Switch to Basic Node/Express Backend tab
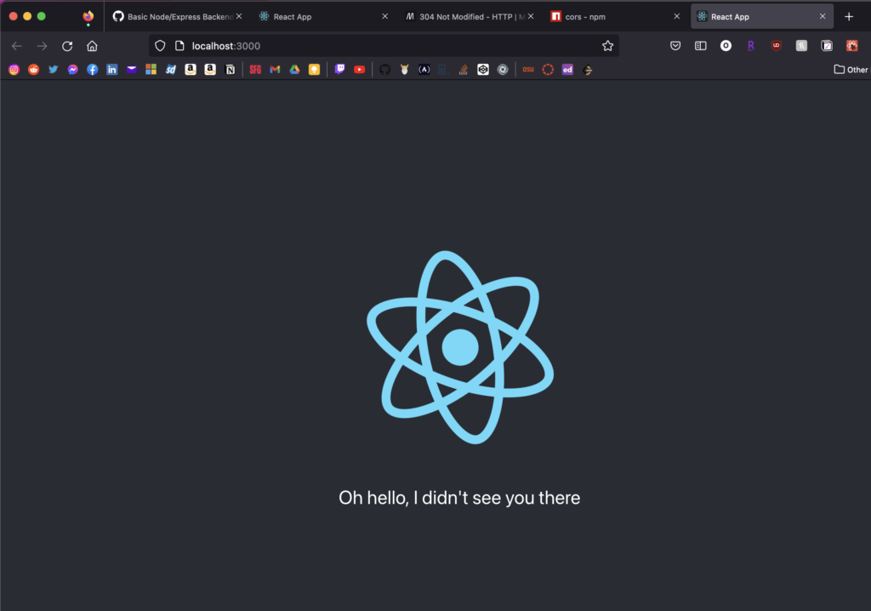This screenshot has height=611, width=871. tap(178, 17)
